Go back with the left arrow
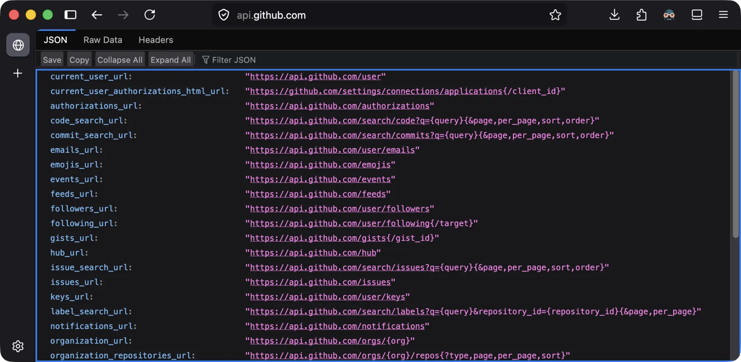 pos(97,15)
